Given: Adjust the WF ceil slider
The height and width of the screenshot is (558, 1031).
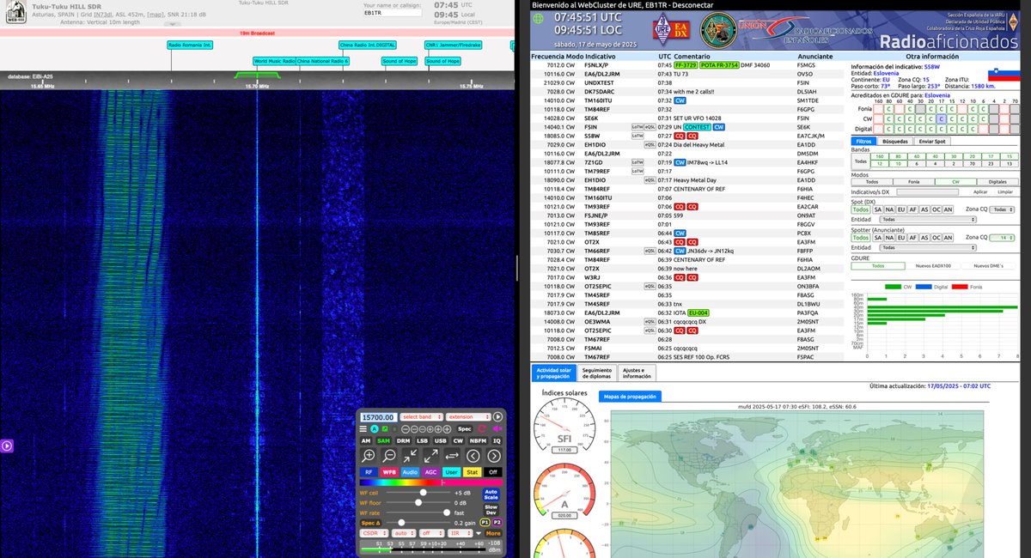Looking at the screenshot, I should (x=418, y=493).
